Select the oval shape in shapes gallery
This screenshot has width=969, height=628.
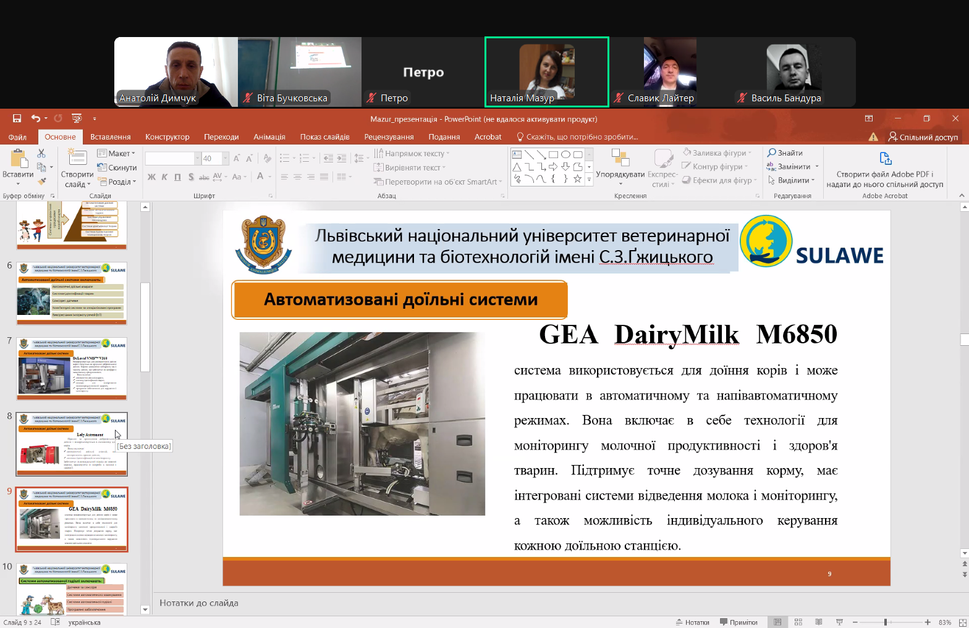point(565,154)
